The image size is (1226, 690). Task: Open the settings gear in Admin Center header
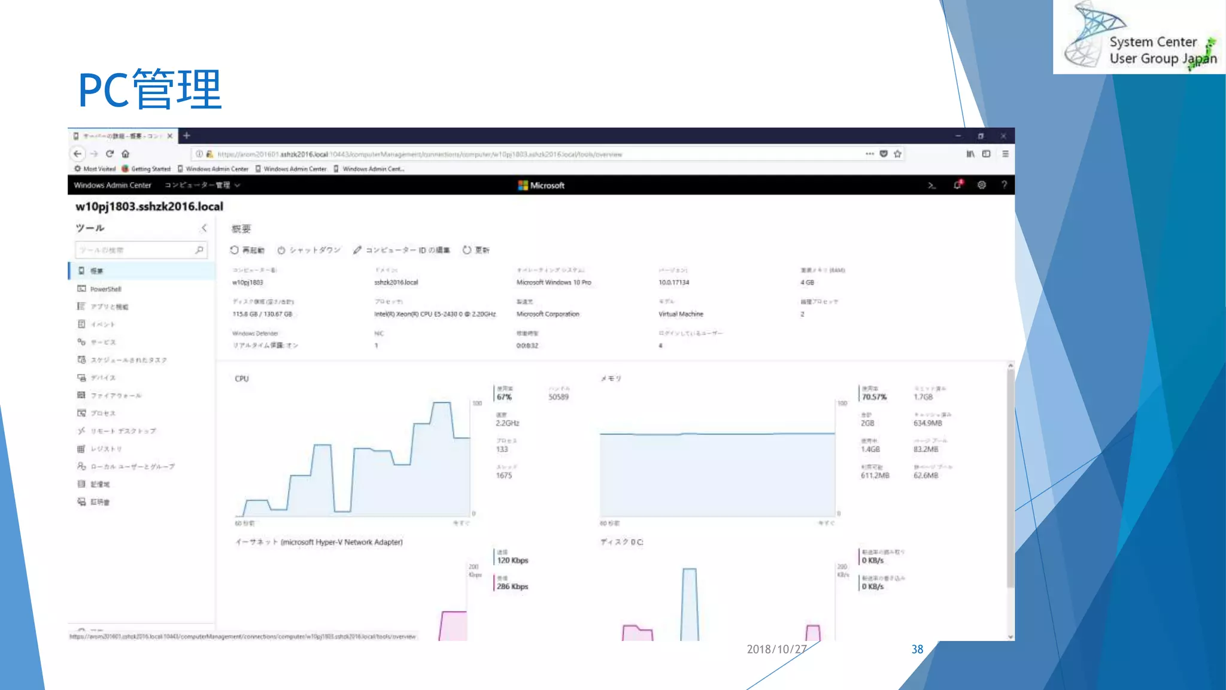[x=982, y=185]
